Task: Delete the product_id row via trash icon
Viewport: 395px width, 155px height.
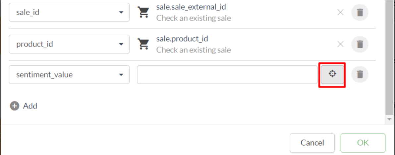Action: coord(360,44)
